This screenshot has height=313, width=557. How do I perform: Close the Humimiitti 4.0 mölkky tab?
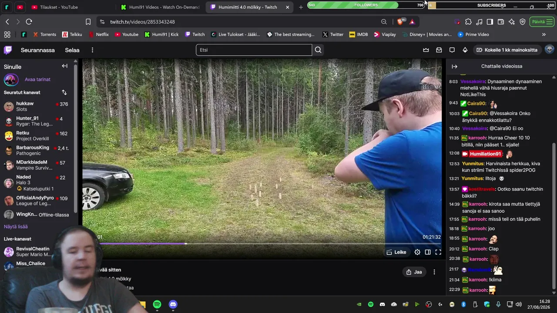288,7
